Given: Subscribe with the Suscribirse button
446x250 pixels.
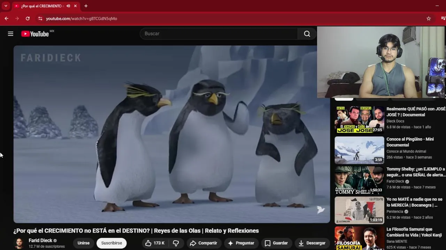Looking at the screenshot, I should [111, 243].
